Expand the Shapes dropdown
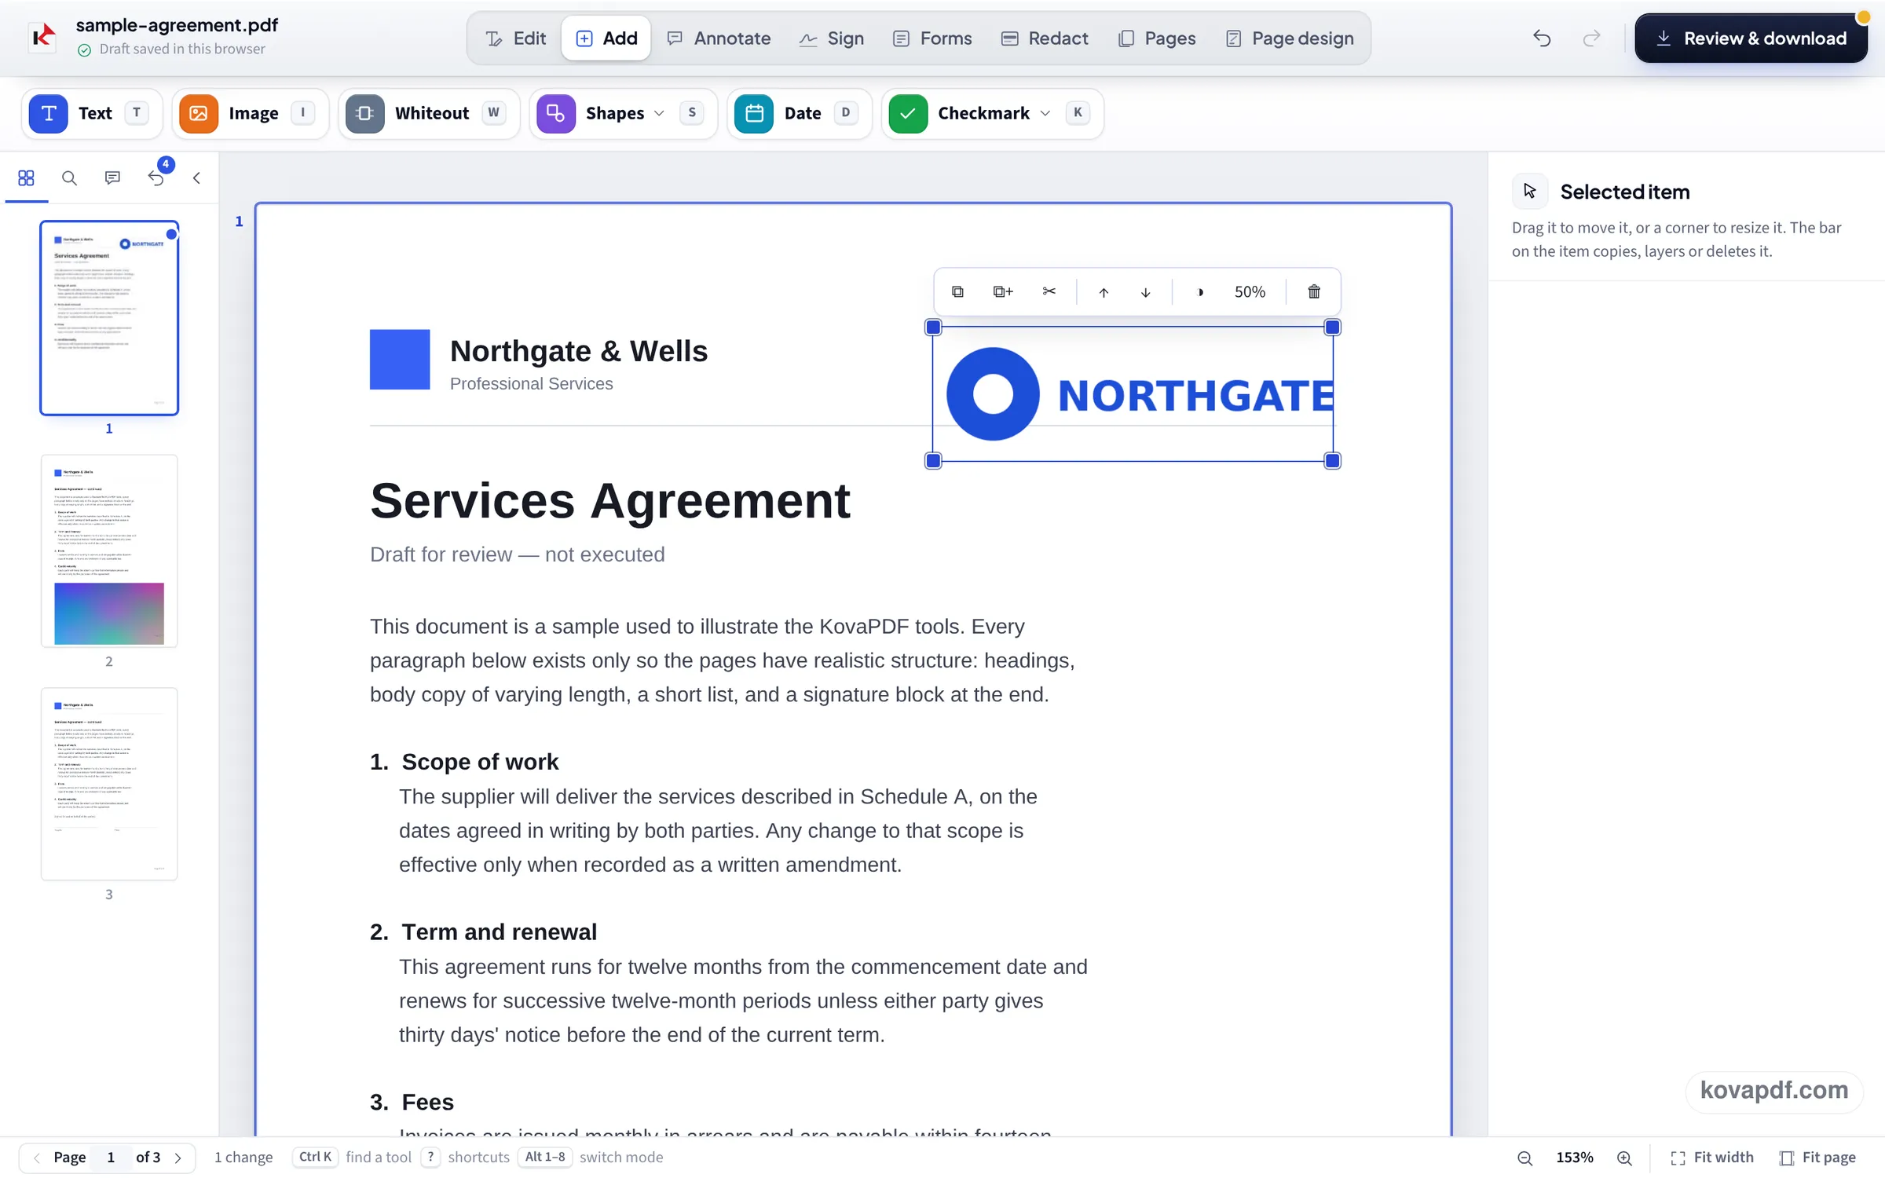 [x=659, y=113]
